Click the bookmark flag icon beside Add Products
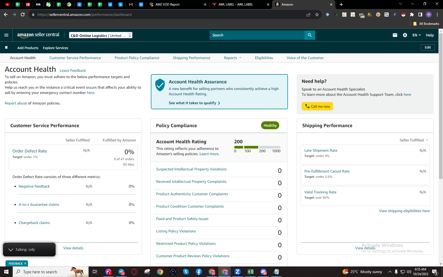The width and height of the screenshot is (443, 277). click(6, 47)
